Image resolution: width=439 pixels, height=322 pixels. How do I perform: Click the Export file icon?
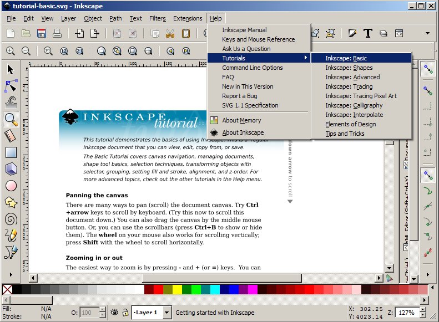point(95,33)
